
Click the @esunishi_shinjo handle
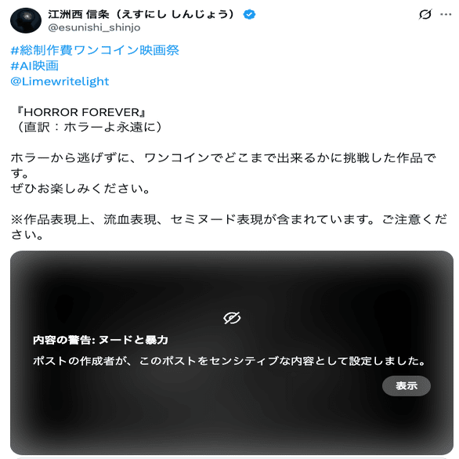94,27
